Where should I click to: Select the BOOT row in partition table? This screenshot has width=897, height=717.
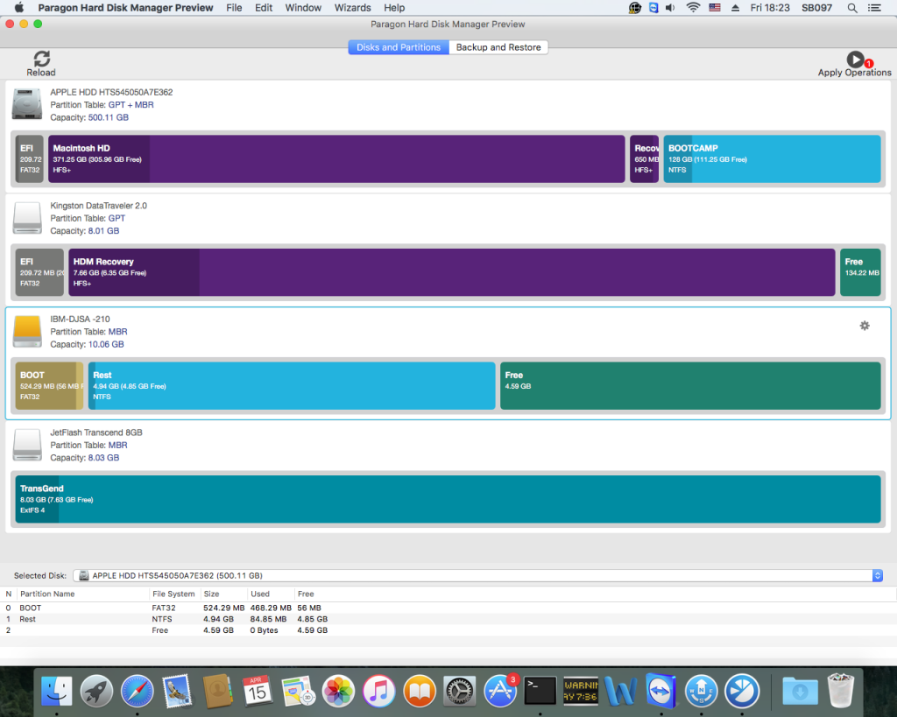click(448, 608)
